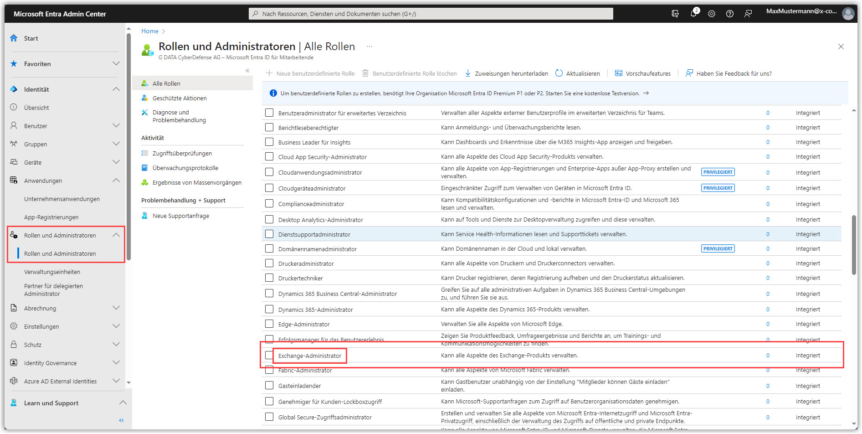Expand the Benutzer chevron
Screen dimensions: 862x434
click(116, 125)
